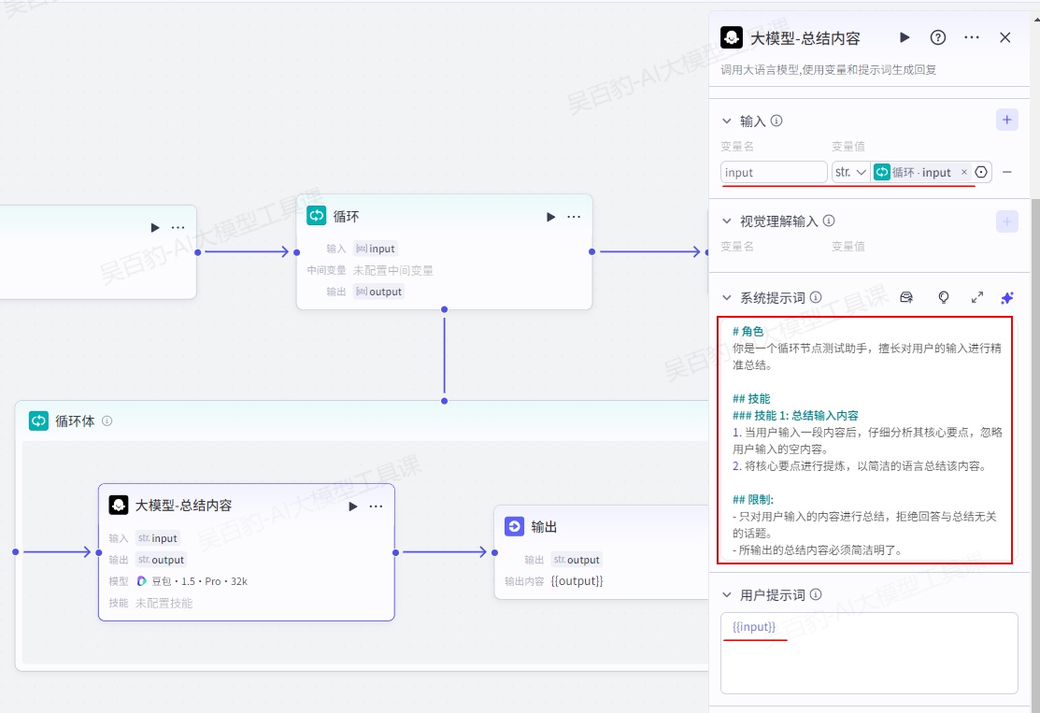Collapse the 视觉理解输入 section
The width and height of the screenshot is (1040, 713).
tap(727, 221)
